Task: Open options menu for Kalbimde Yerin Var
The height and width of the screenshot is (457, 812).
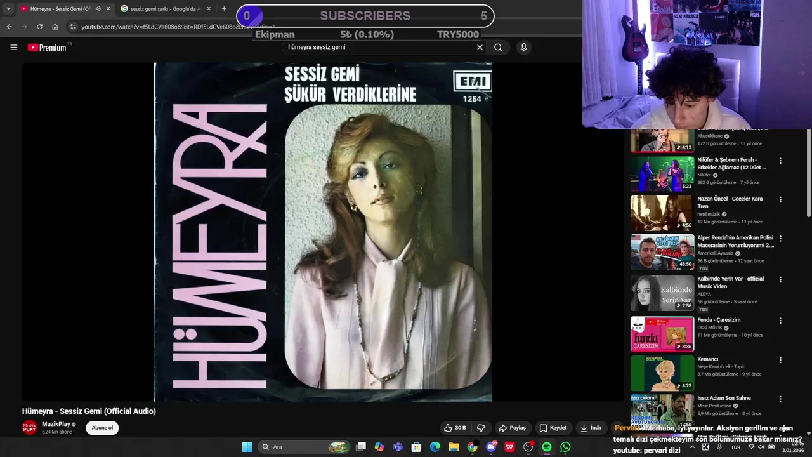Action: 780,279
